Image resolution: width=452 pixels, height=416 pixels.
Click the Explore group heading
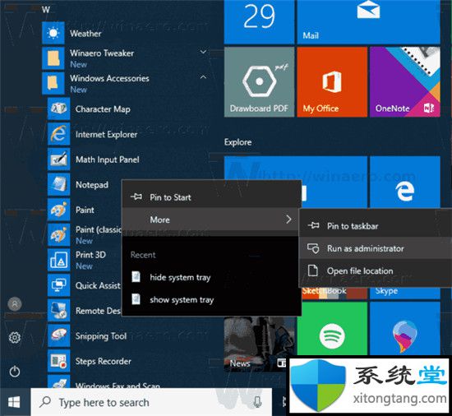coord(238,142)
